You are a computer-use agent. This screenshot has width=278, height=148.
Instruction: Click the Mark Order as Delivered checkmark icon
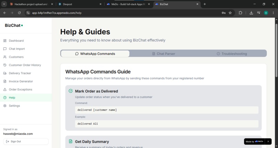click(x=71, y=91)
